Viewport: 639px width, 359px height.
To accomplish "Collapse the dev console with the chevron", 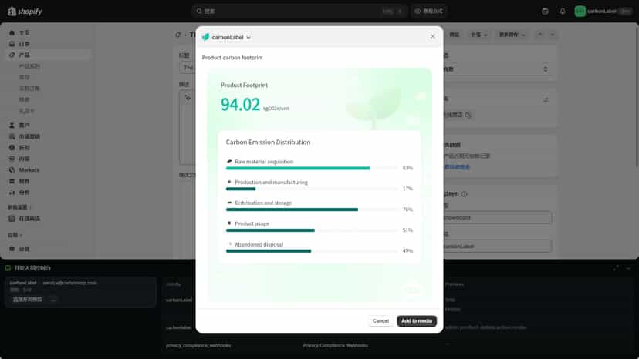I will (x=628, y=268).
